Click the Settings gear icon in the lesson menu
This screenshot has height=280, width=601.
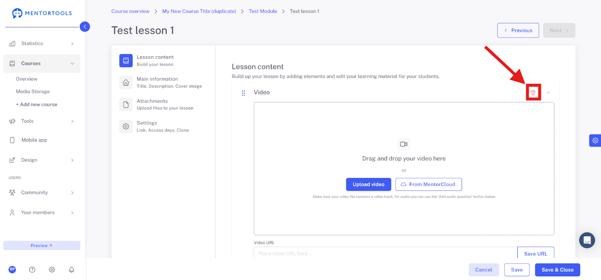tap(126, 127)
